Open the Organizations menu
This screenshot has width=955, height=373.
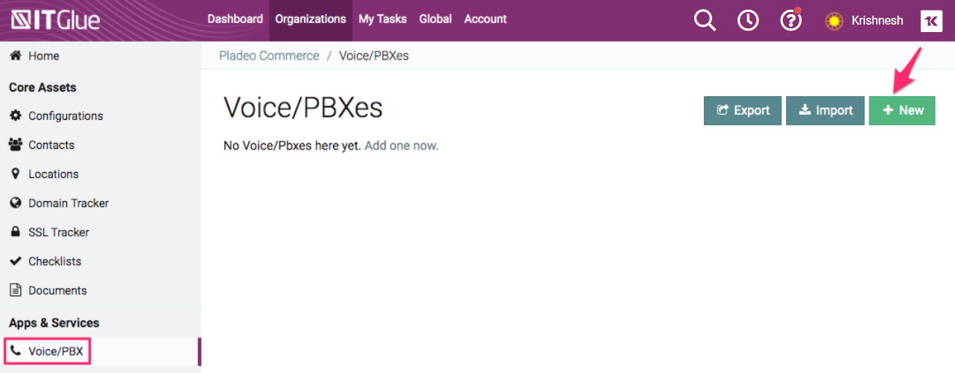click(x=311, y=19)
